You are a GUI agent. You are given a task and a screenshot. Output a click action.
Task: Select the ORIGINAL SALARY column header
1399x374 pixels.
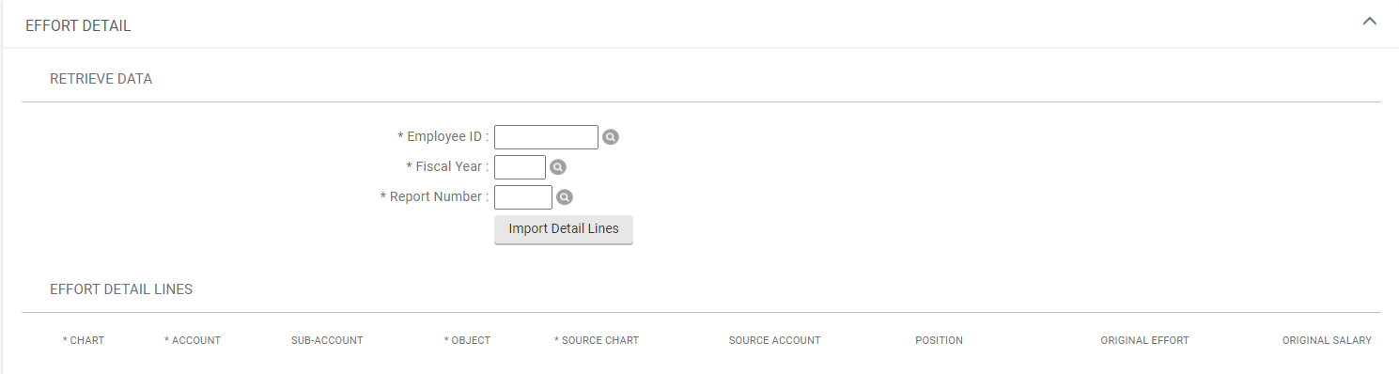pos(1327,340)
